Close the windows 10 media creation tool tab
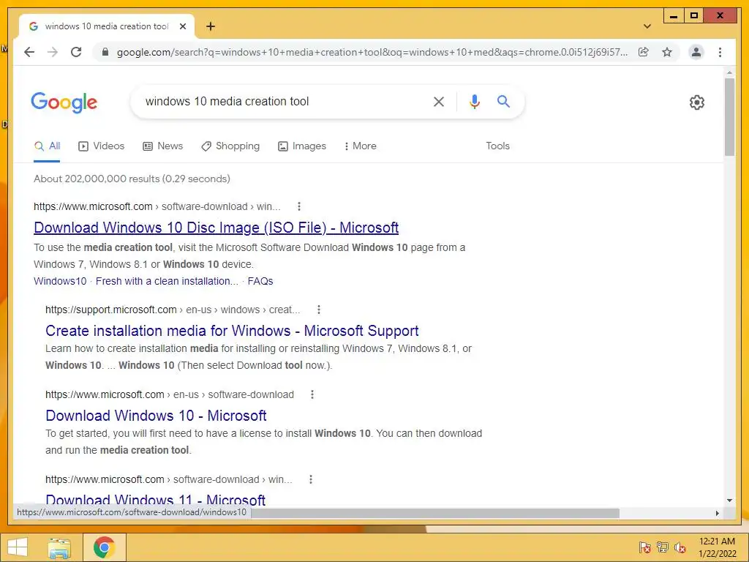The width and height of the screenshot is (749, 562). [182, 26]
